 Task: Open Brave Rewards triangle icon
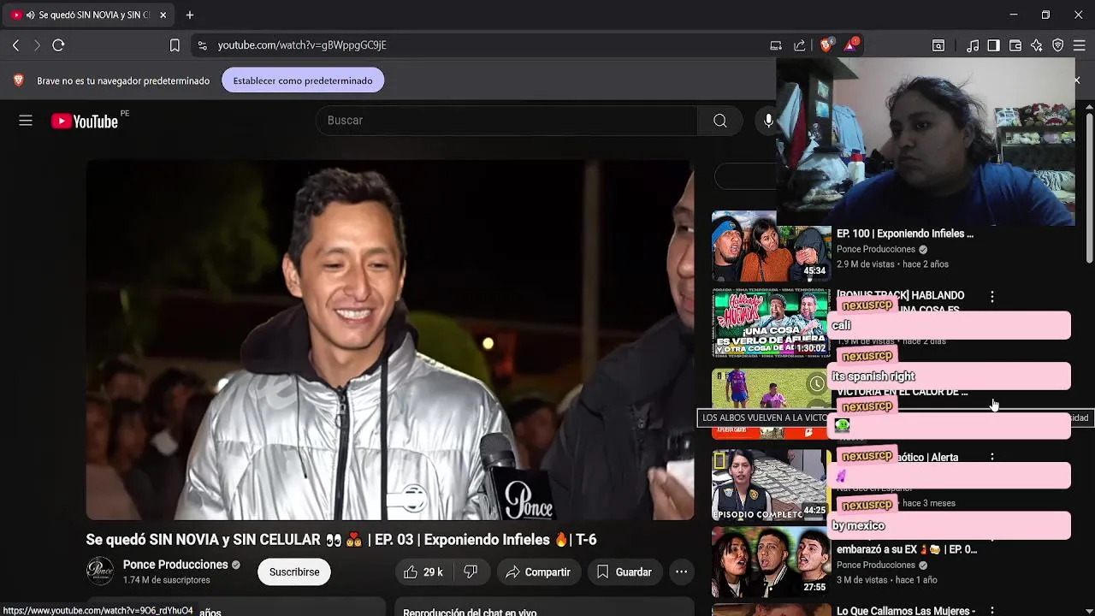(x=851, y=44)
